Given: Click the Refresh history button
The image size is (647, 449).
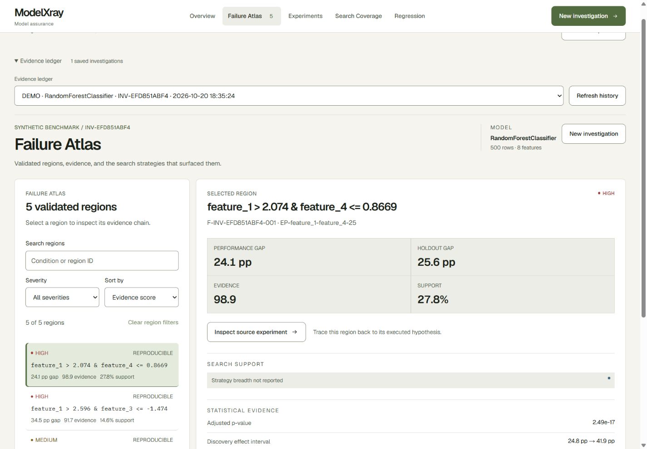Looking at the screenshot, I should tap(597, 96).
